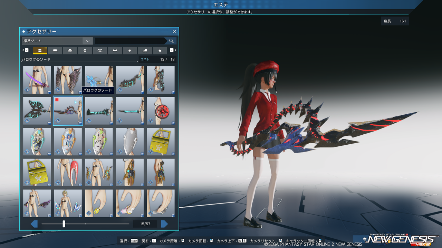The width and height of the screenshot is (442, 248).
Task: Click the キャラクター回転 hint
Action: (304, 240)
